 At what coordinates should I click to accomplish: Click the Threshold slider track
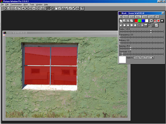142,54
